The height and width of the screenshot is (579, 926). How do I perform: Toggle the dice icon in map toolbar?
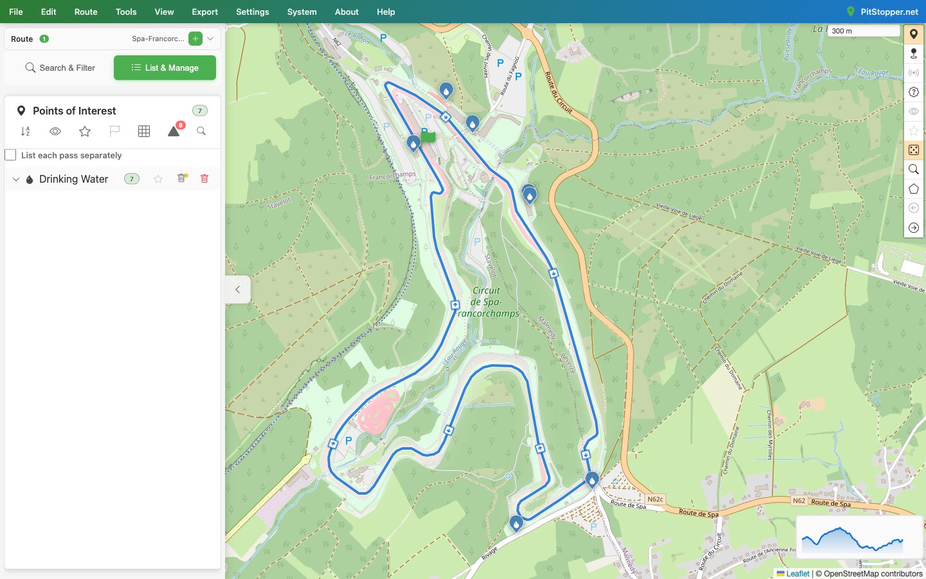(x=914, y=150)
